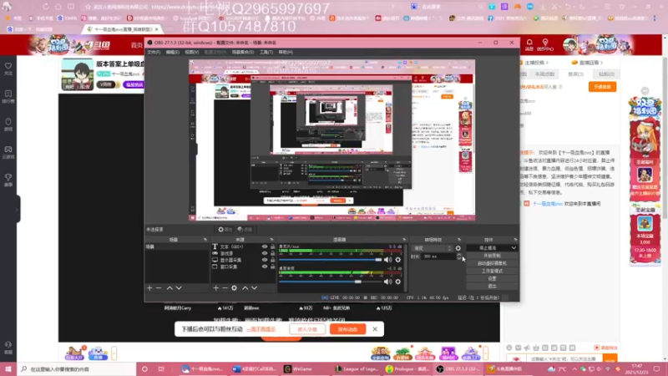Open the Tools menu in OBS
Screen dimensions: 668x376
[266, 52]
